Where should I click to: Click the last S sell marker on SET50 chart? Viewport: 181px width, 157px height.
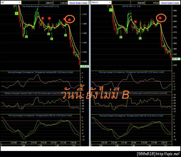point(160,18)
